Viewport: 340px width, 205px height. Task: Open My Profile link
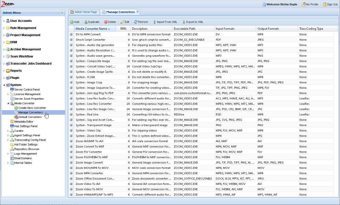point(310,4)
